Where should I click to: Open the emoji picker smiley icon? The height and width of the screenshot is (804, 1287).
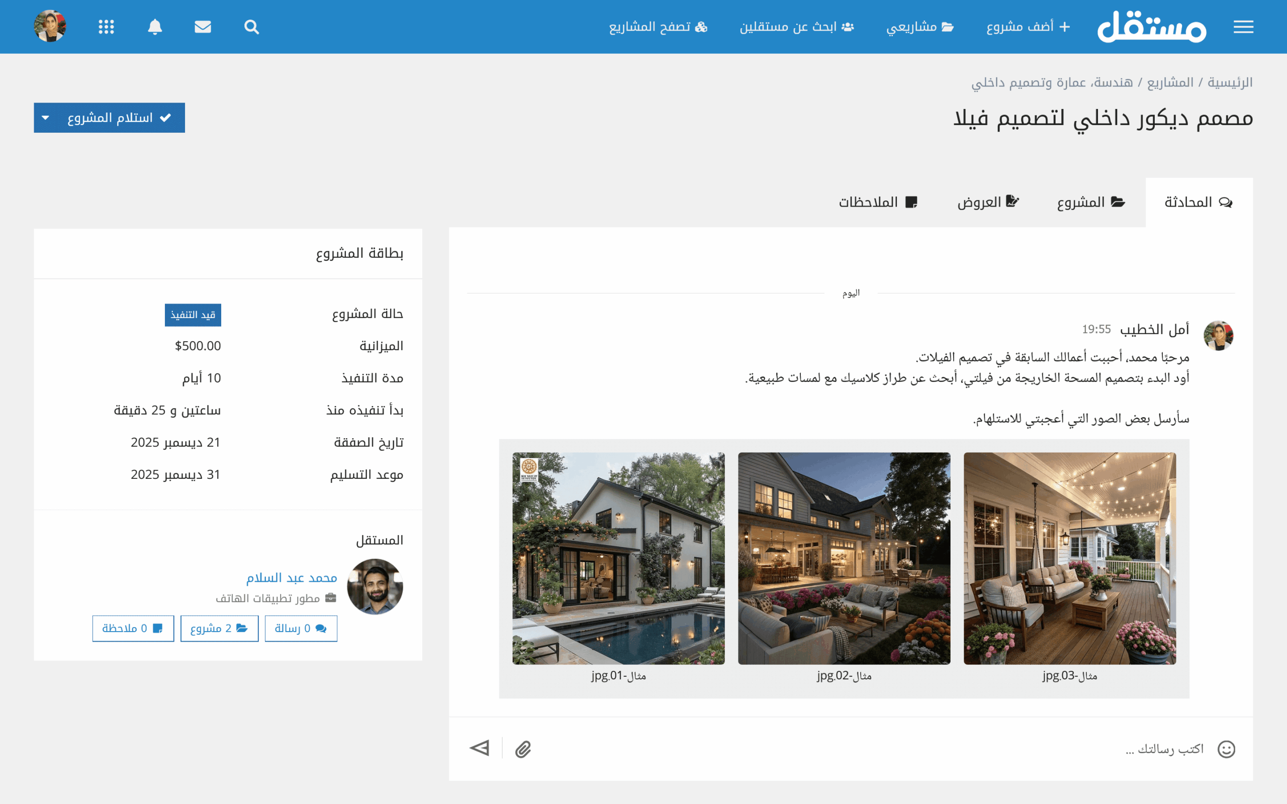tap(1226, 749)
